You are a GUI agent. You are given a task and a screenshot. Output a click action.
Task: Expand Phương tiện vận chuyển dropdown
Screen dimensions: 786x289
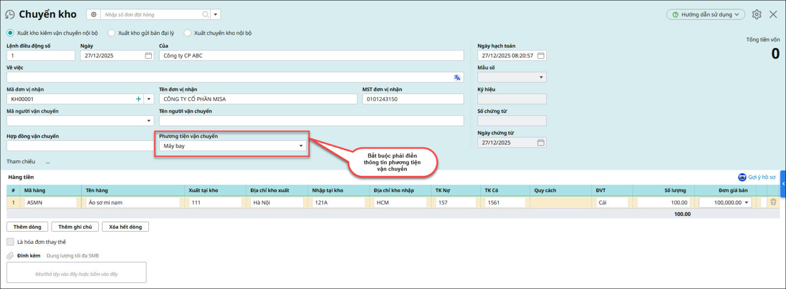point(301,146)
